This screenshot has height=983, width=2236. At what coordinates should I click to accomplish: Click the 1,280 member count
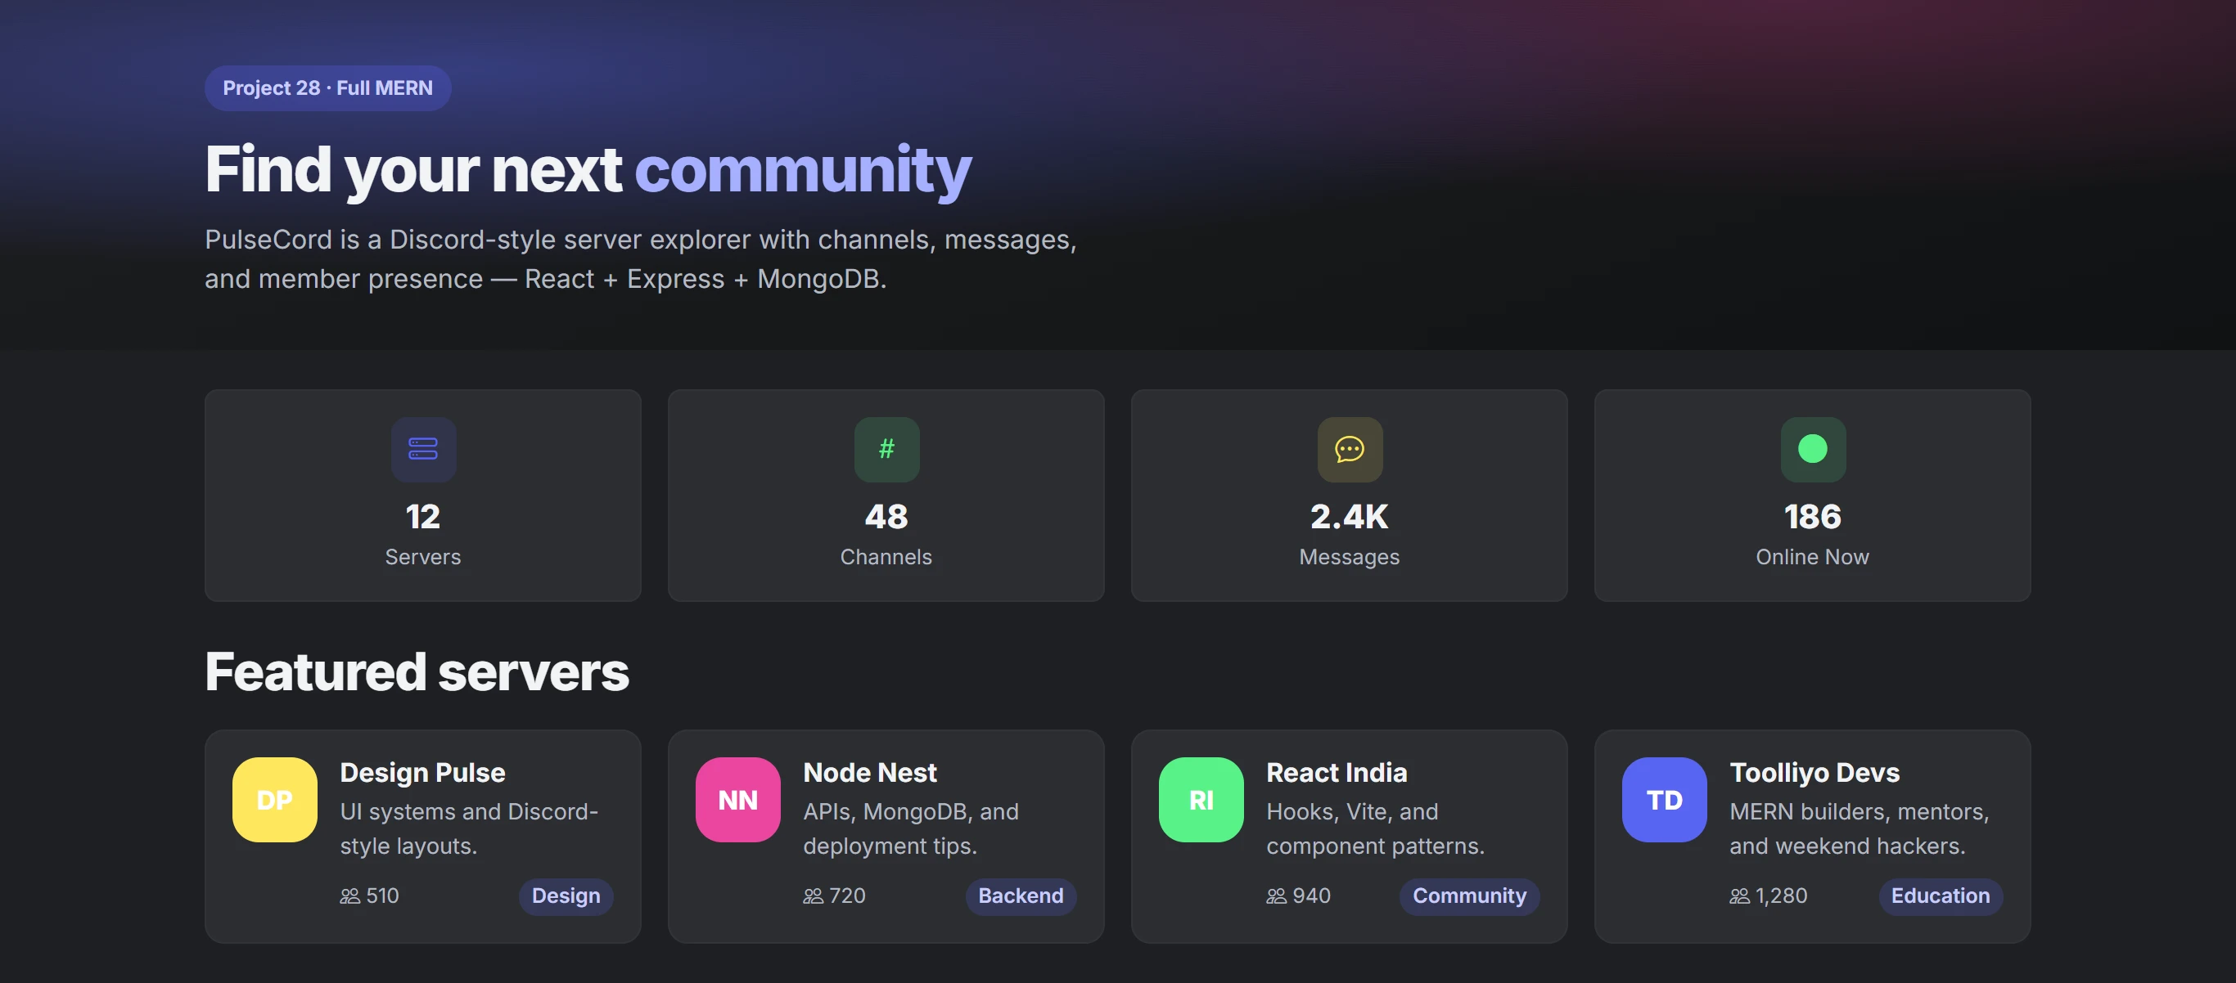pos(1781,895)
